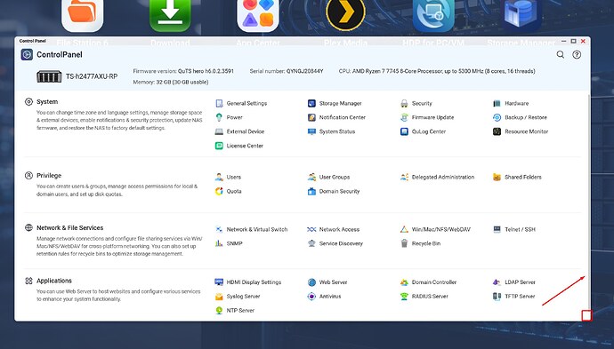Screen dimensions: 614x349
Task: Launch File Station desktop icon
Action: click(x=82, y=16)
